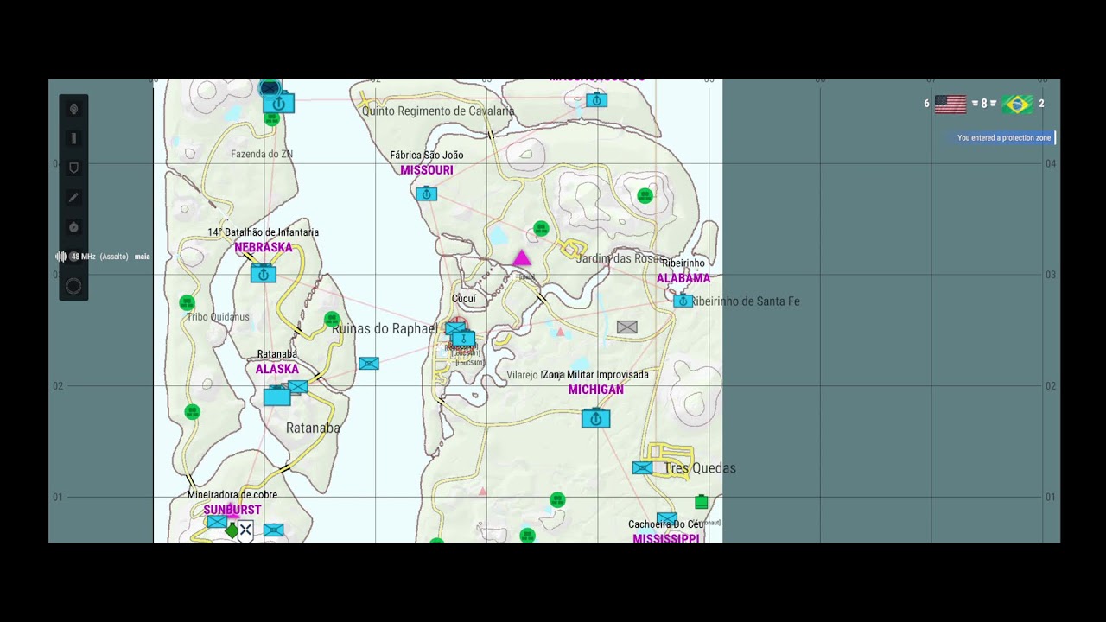Select the anchor base marker under MICHIGAN
The height and width of the screenshot is (622, 1106).
[x=595, y=418]
